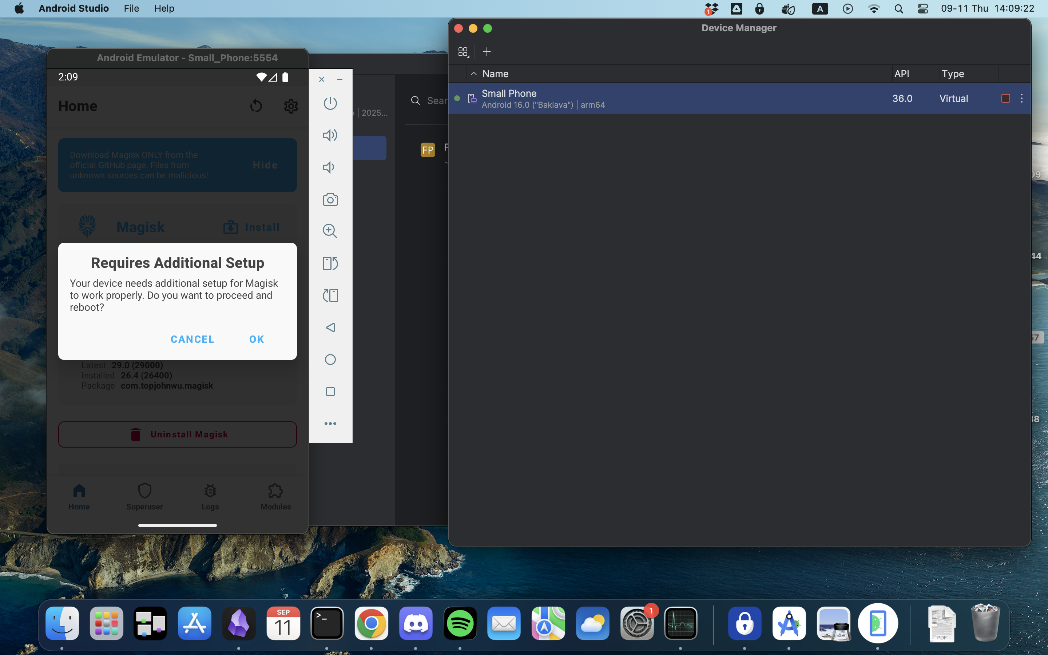Lower volume using emulator Volume Down icon
This screenshot has width=1048, height=655.
coord(329,167)
